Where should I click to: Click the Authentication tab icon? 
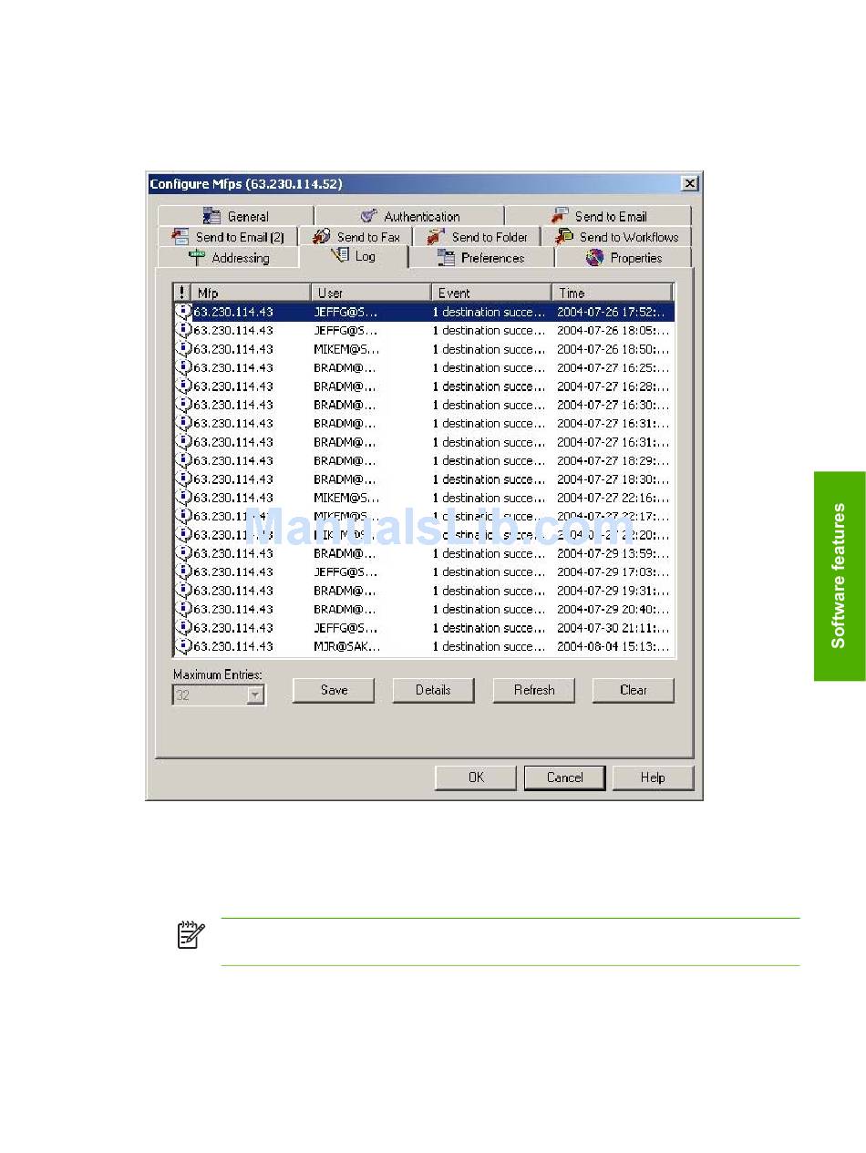tap(369, 216)
